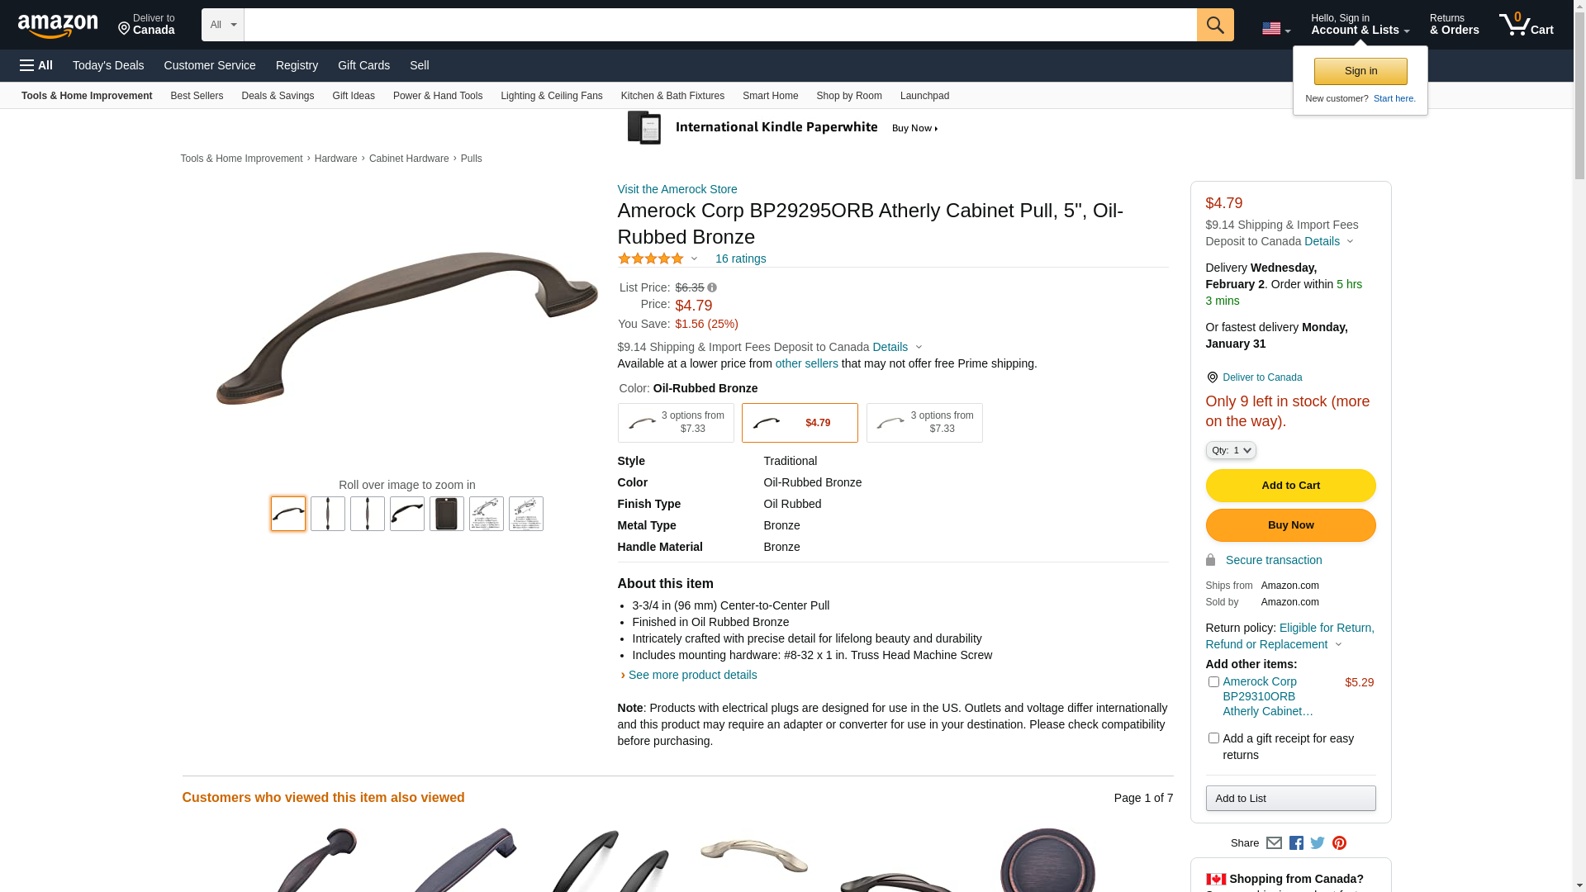Open Today's Deals navigation item
Screen dimensions: 1586x892
(x=108, y=65)
